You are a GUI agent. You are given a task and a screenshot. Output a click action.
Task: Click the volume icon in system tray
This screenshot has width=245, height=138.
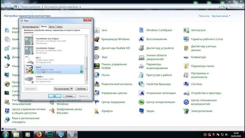(x=227, y=135)
